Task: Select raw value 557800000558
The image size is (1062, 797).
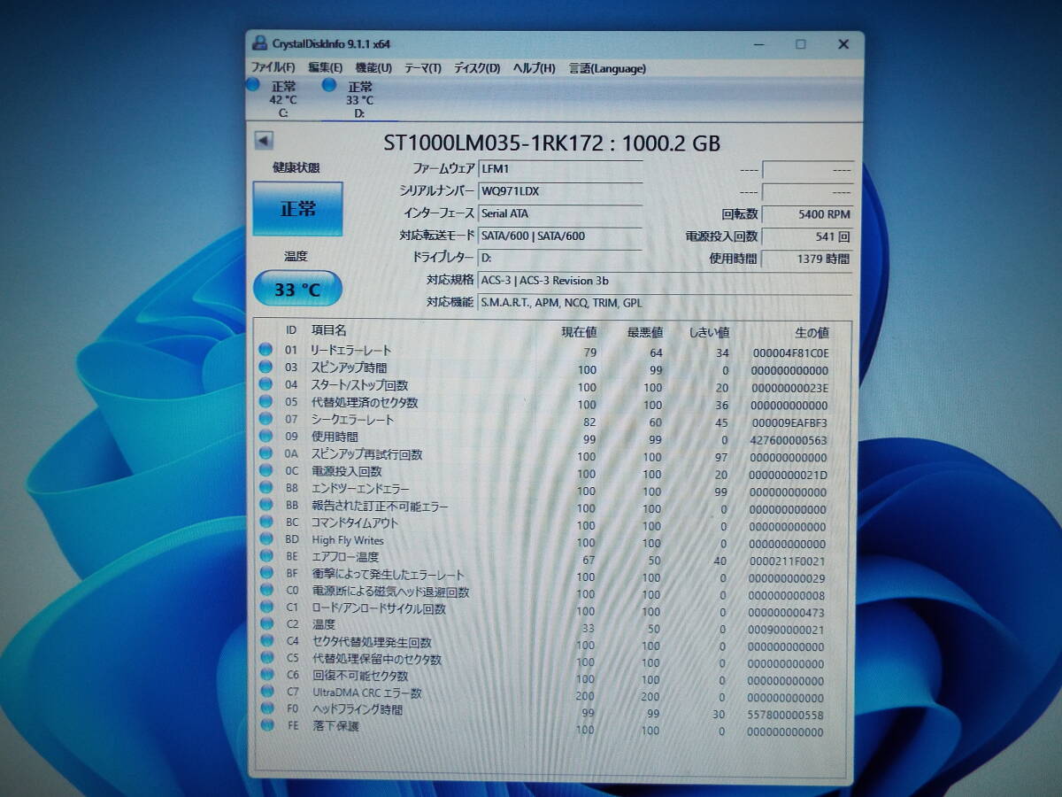Action: pos(786,715)
